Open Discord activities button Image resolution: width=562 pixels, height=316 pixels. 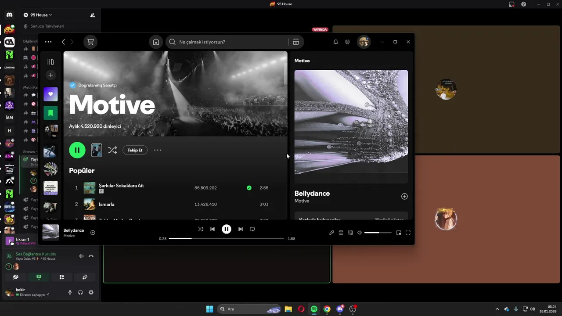(x=62, y=277)
